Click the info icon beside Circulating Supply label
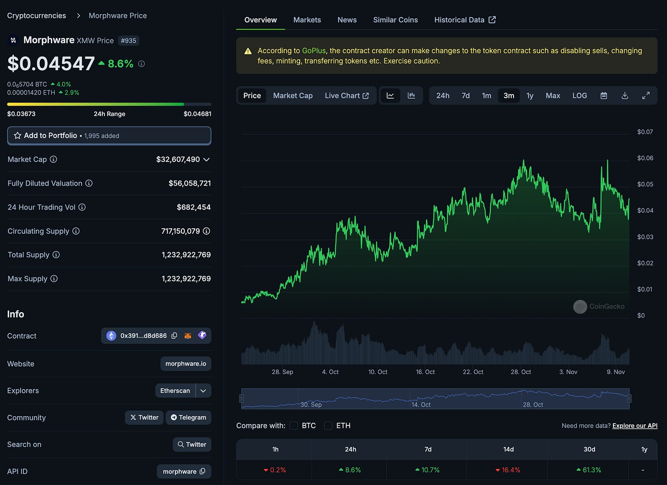Screen dimensions: 667x485 point(76,231)
